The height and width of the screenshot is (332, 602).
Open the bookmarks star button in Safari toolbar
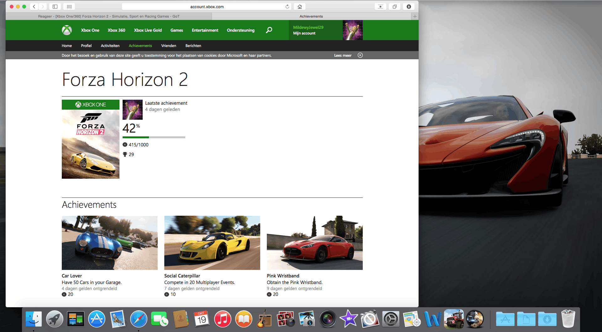(380, 7)
